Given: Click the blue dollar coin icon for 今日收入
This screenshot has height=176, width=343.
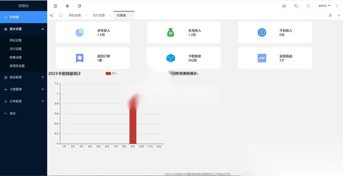Looking at the screenshot, I should click(x=262, y=33).
